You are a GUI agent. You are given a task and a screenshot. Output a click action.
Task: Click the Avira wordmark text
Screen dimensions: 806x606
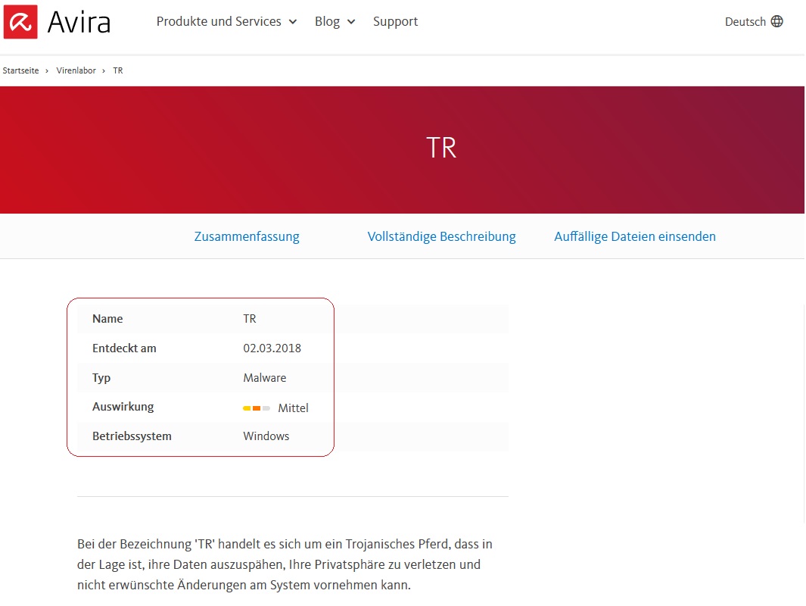tap(79, 23)
